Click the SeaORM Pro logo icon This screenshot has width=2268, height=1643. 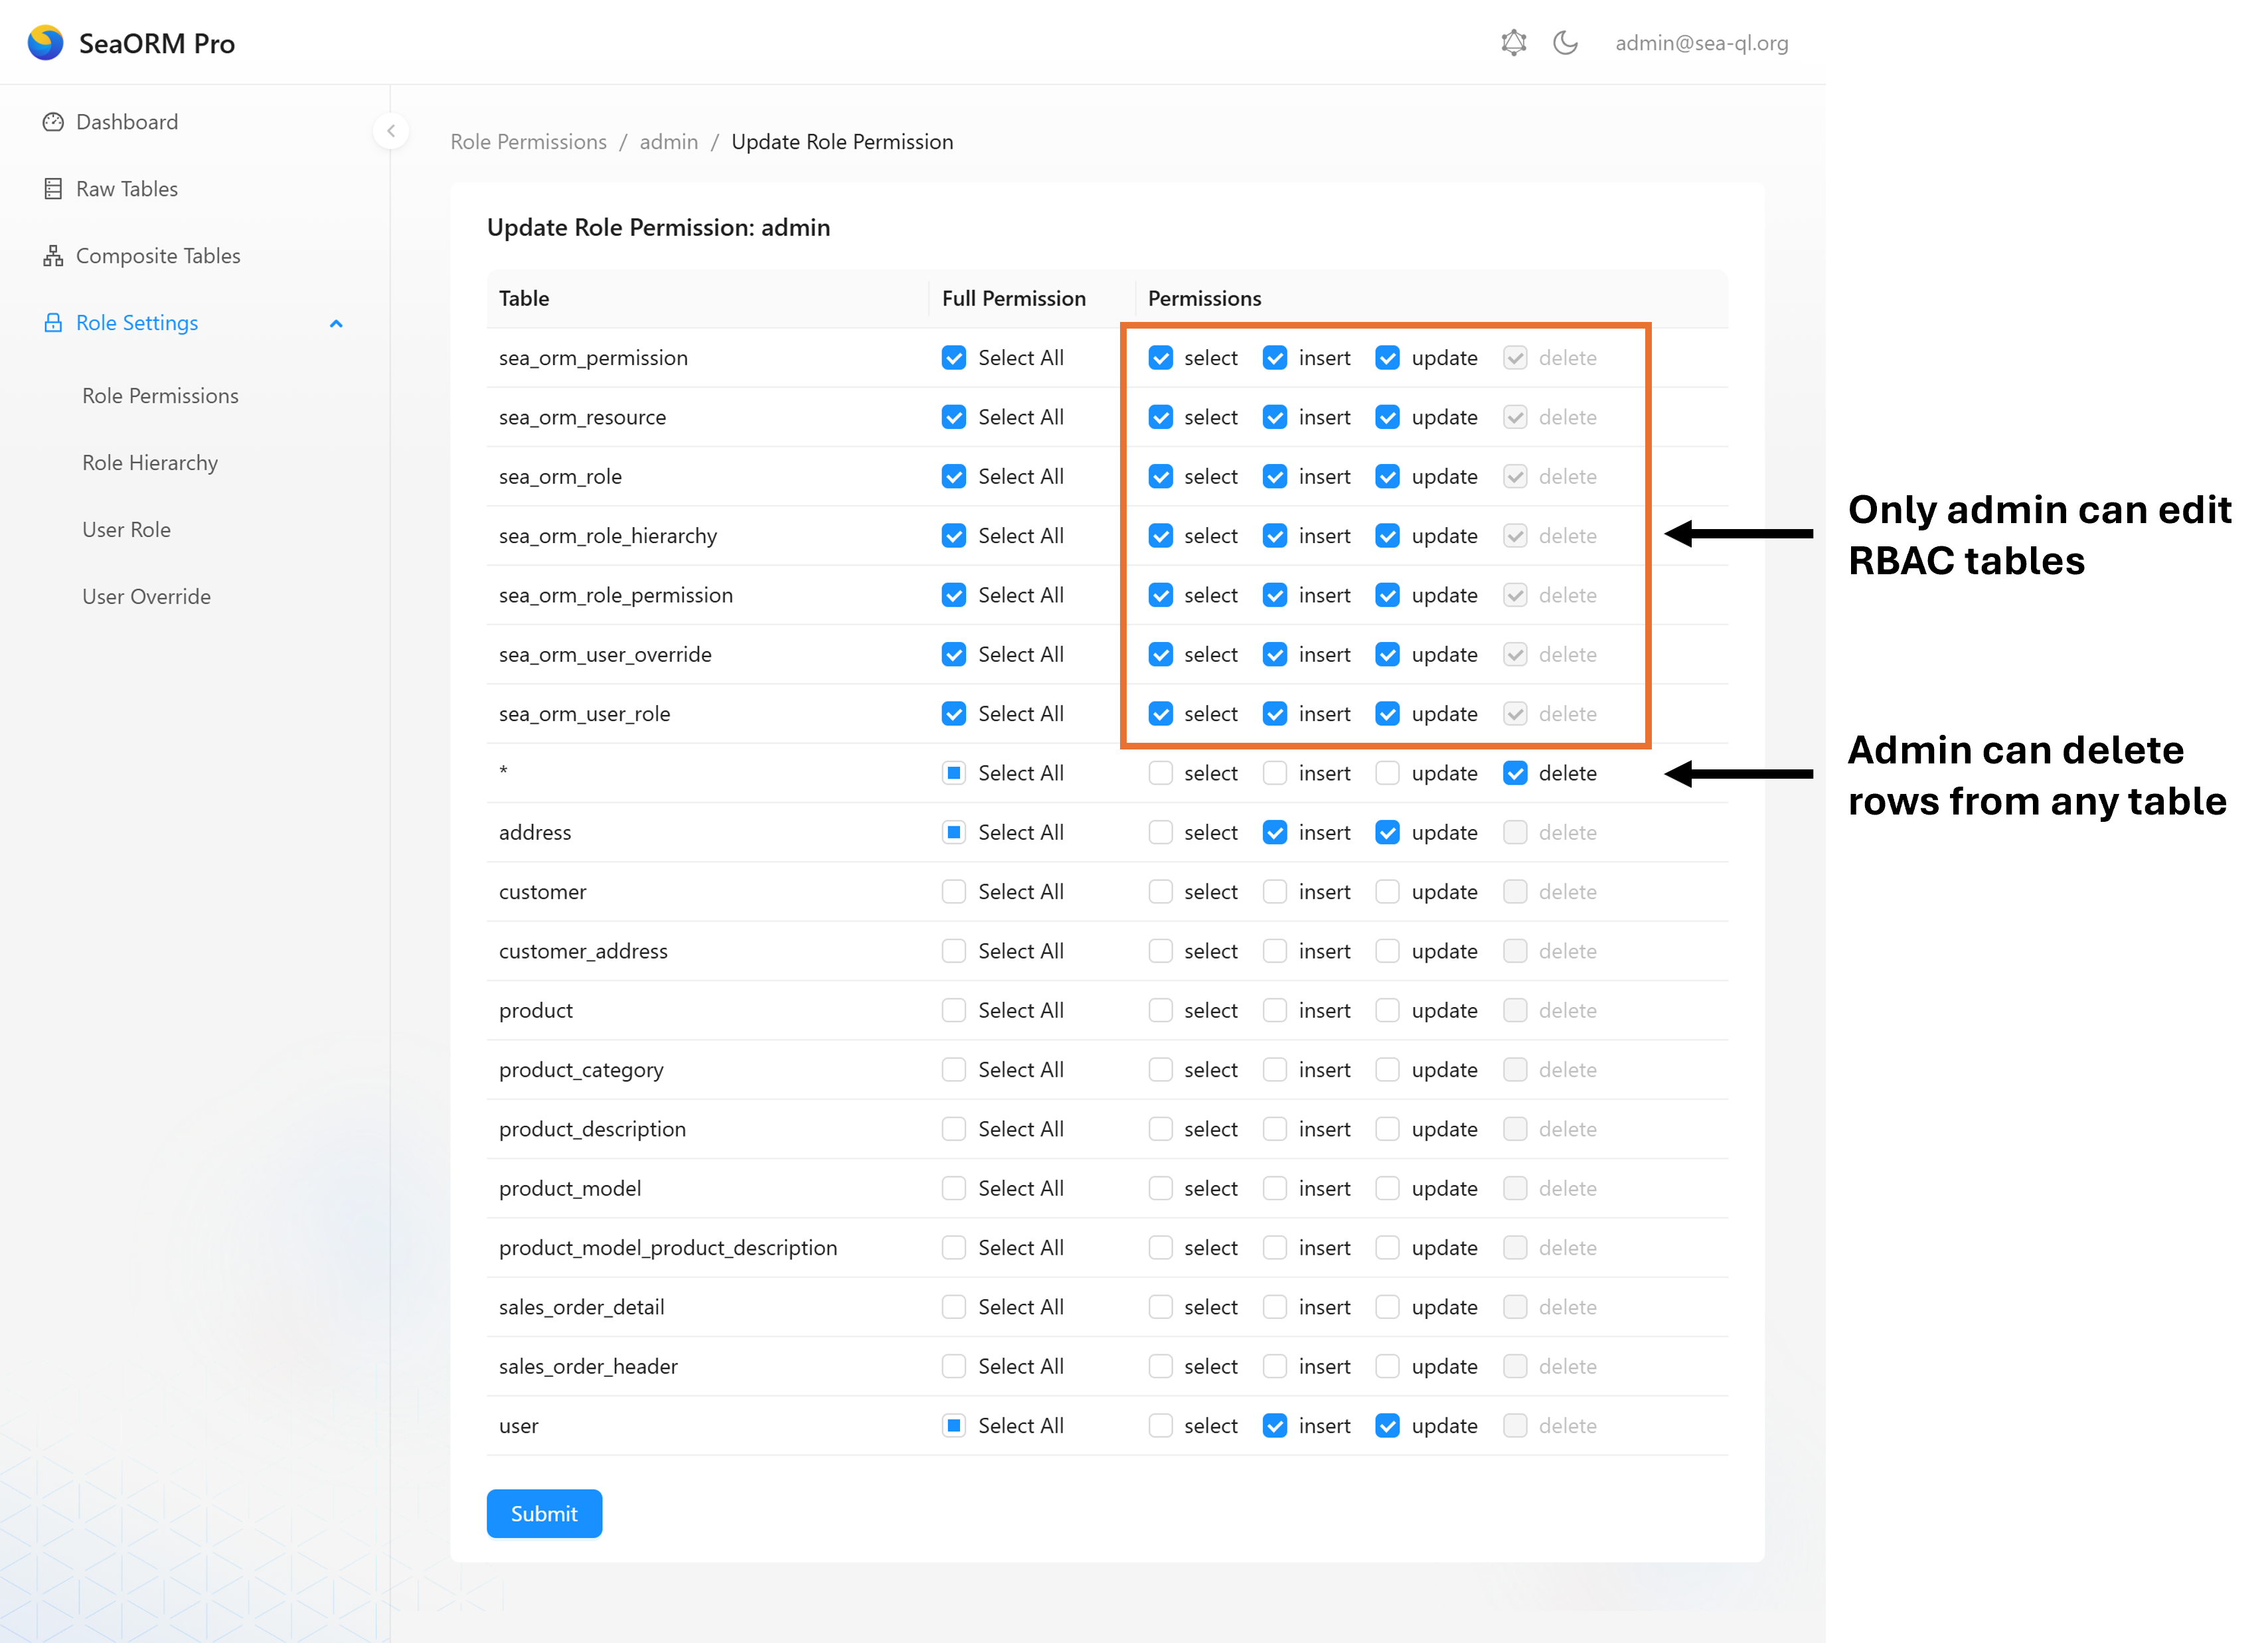[x=45, y=43]
